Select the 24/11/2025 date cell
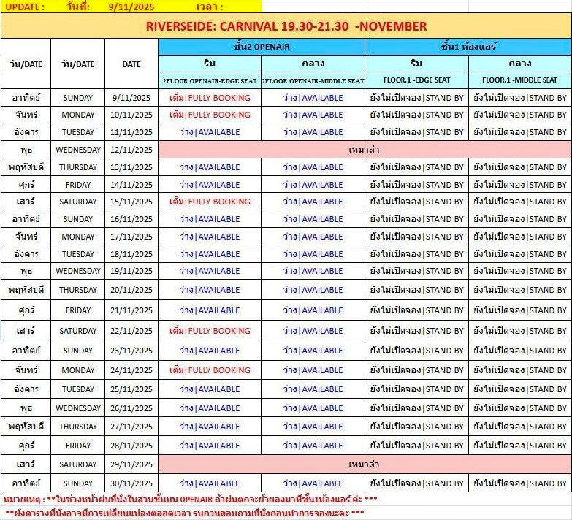Screen dimensions: 572x520 pos(131,370)
